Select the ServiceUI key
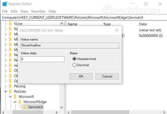Viewport: 167px width, 114px height. coord(35,107)
